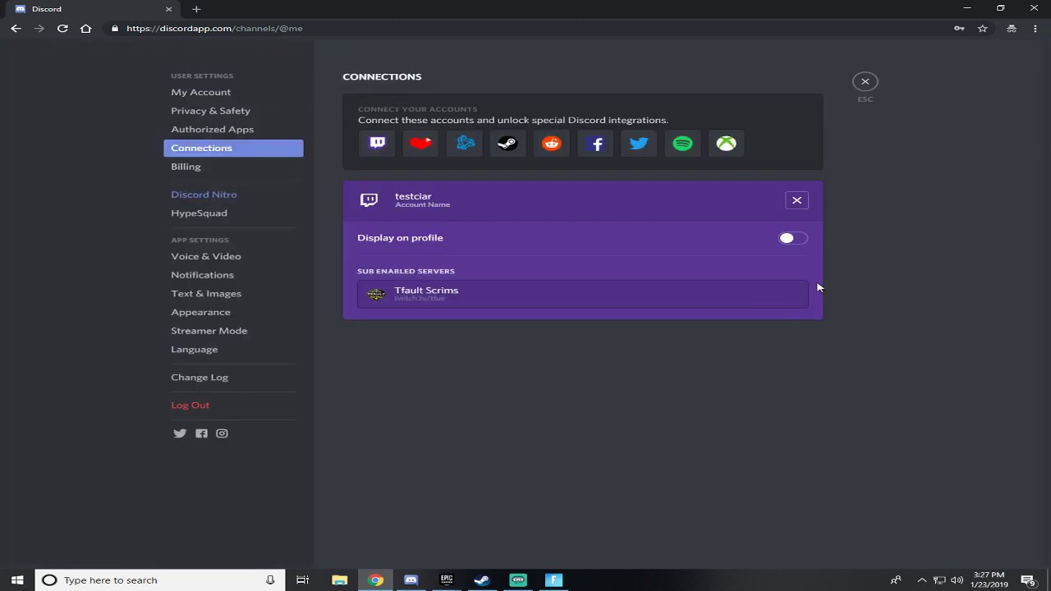Click the Tfault Scrims server avatar
The height and width of the screenshot is (591, 1051).
[376, 294]
